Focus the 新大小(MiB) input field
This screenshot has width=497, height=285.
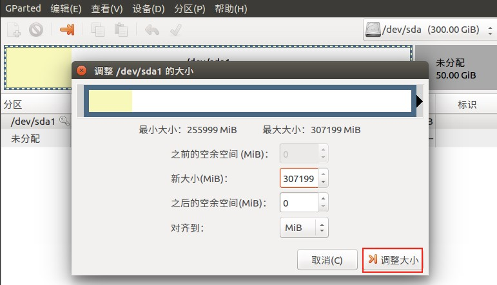(x=299, y=178)
